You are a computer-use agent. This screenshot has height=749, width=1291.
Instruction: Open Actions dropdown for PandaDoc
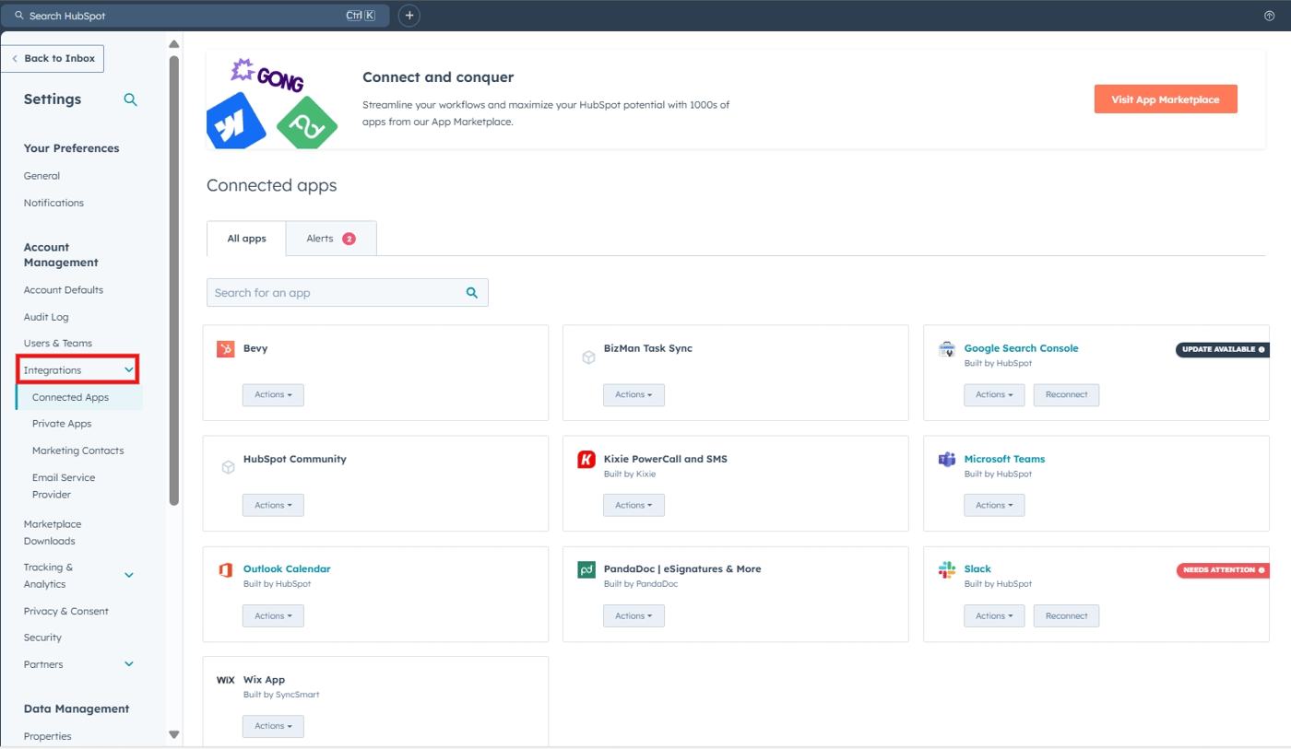(634, 616)
